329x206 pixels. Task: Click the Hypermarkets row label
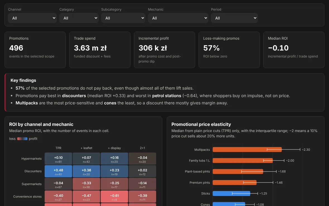32,159
